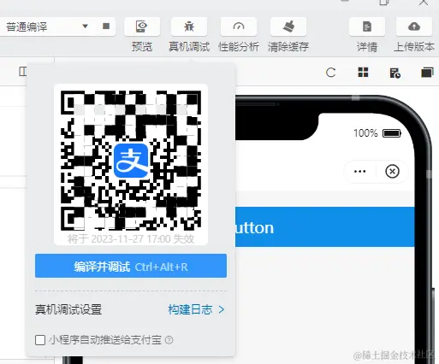
Task: Click the help question mark next to 支付宝
Action: (169, 340)
